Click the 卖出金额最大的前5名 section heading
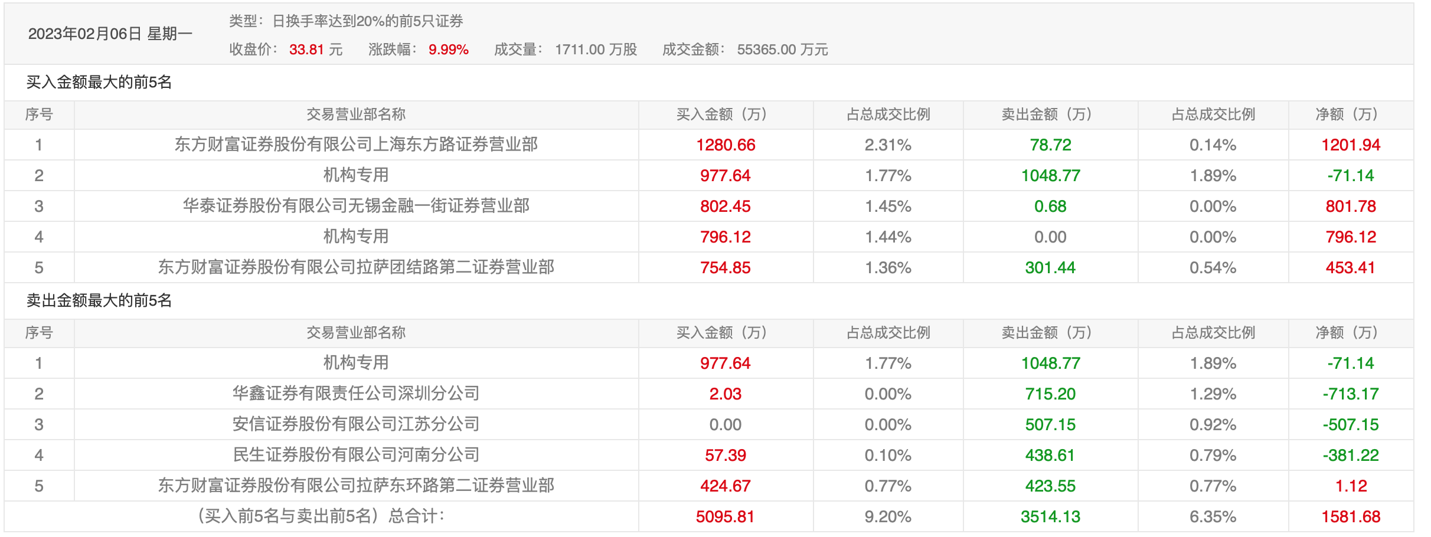This screenshot has width=1431, height=537. click(99, 300)
